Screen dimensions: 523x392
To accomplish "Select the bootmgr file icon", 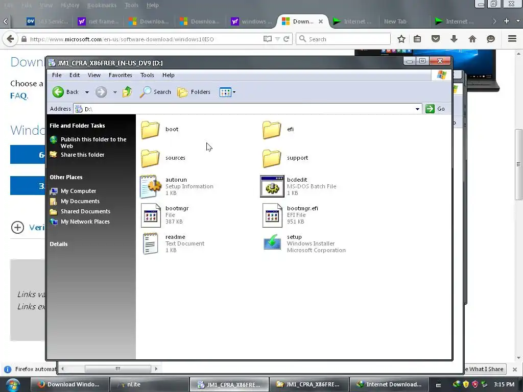I will point(151,215).
